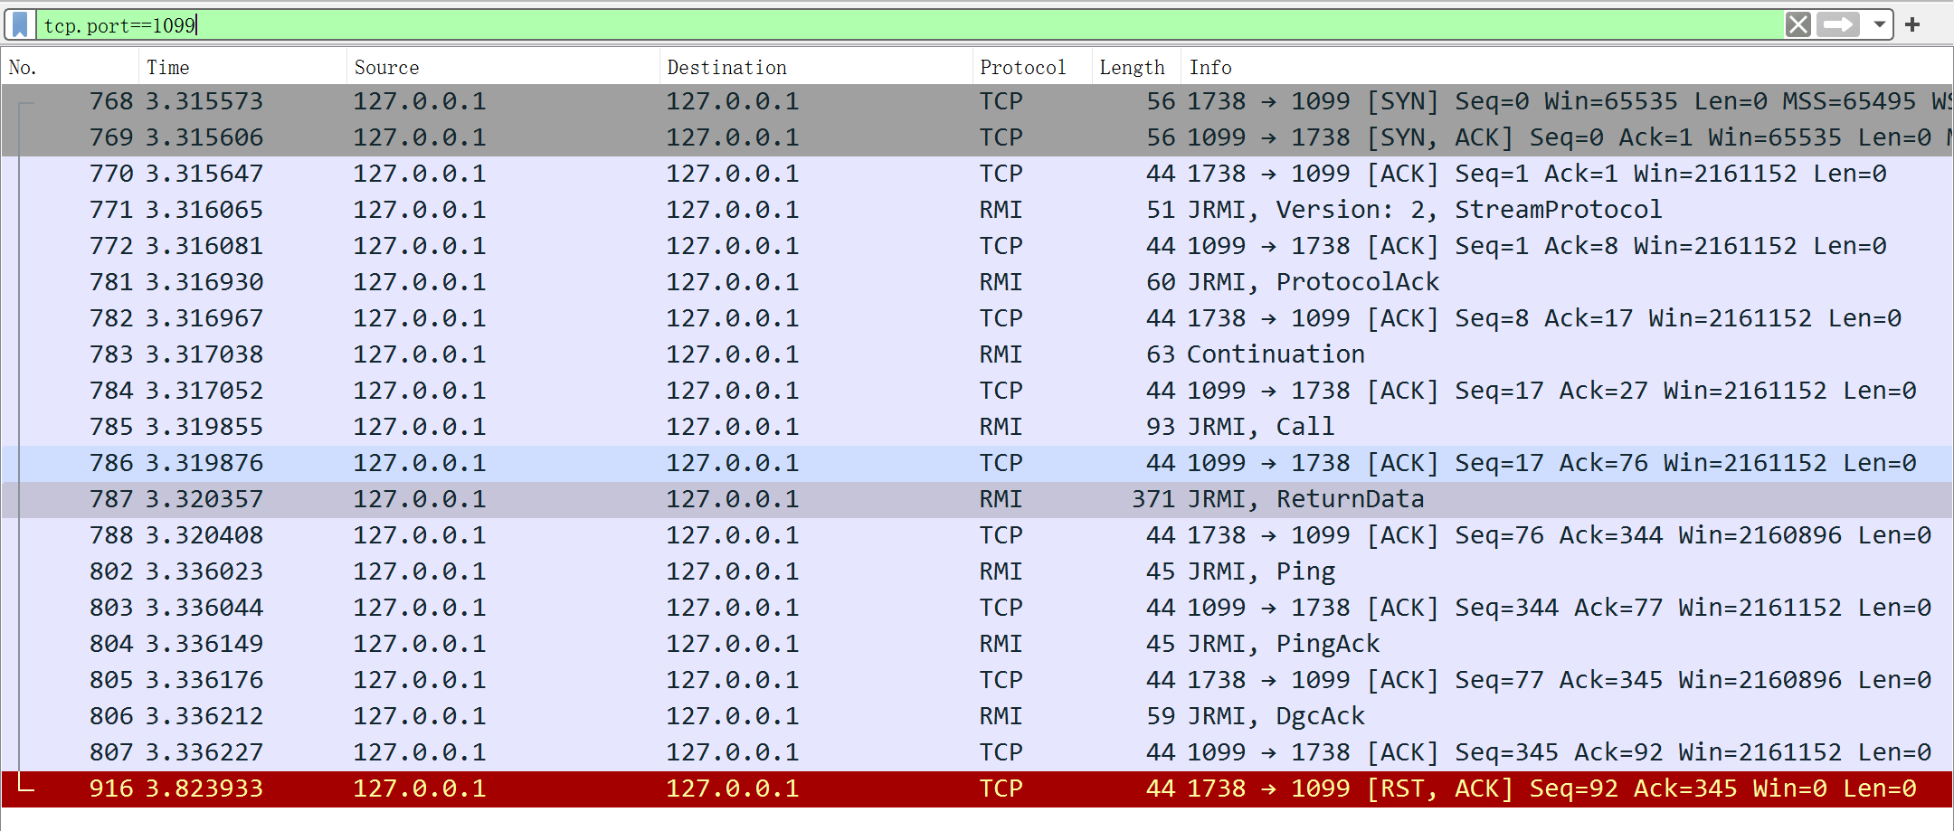This screenshot has width=1954, height=831.
Task: Open the filter history dropdown arrow
Action: tap(1879, 24)
